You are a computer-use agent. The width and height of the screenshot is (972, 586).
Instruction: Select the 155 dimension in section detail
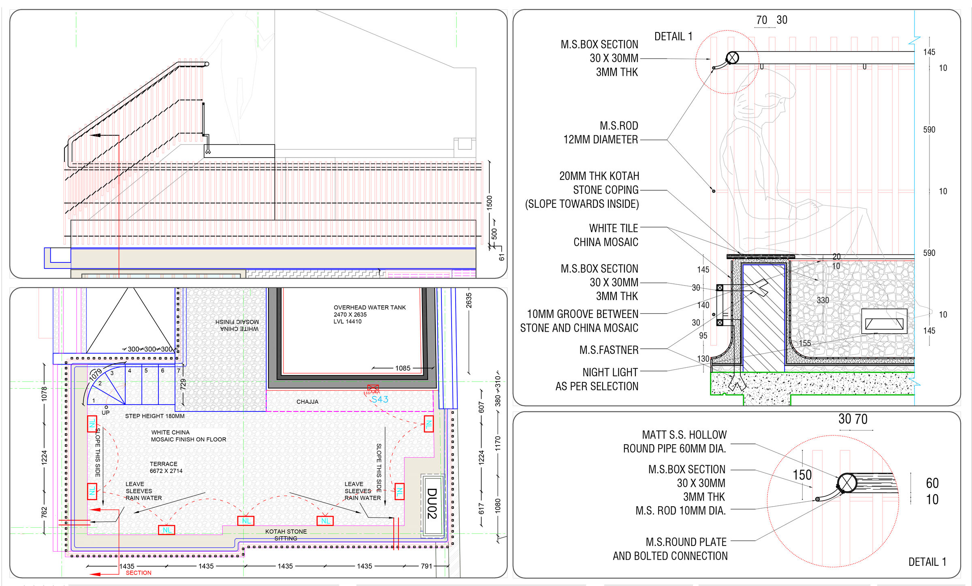805,343
